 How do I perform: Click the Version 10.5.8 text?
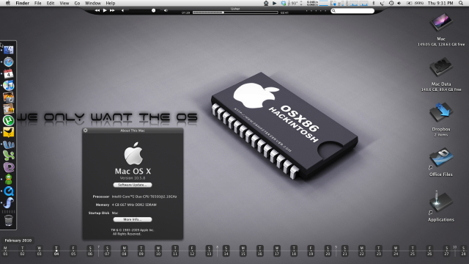(x=133, y=177)
